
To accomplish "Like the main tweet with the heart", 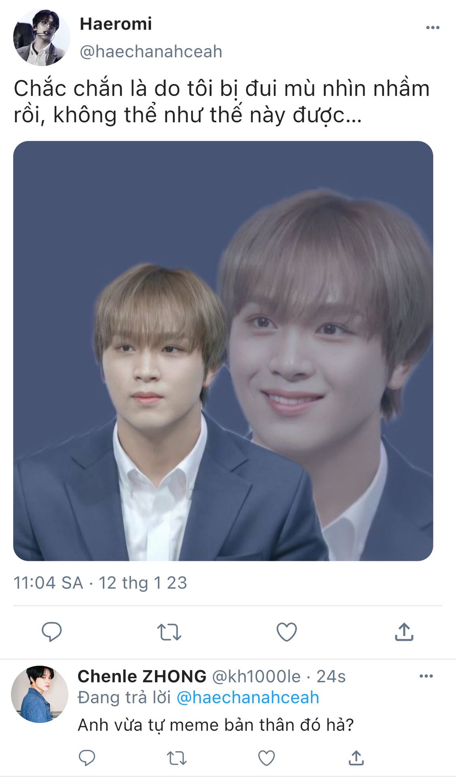I will click(286, 632).
